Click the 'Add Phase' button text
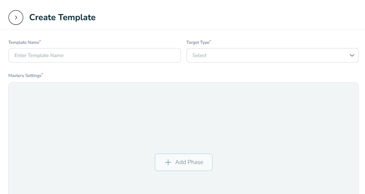Screen dimensions: 365x194 189,162
